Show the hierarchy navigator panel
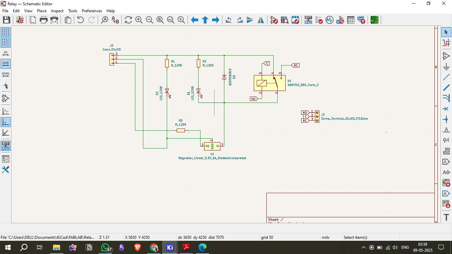 (6, 159)
